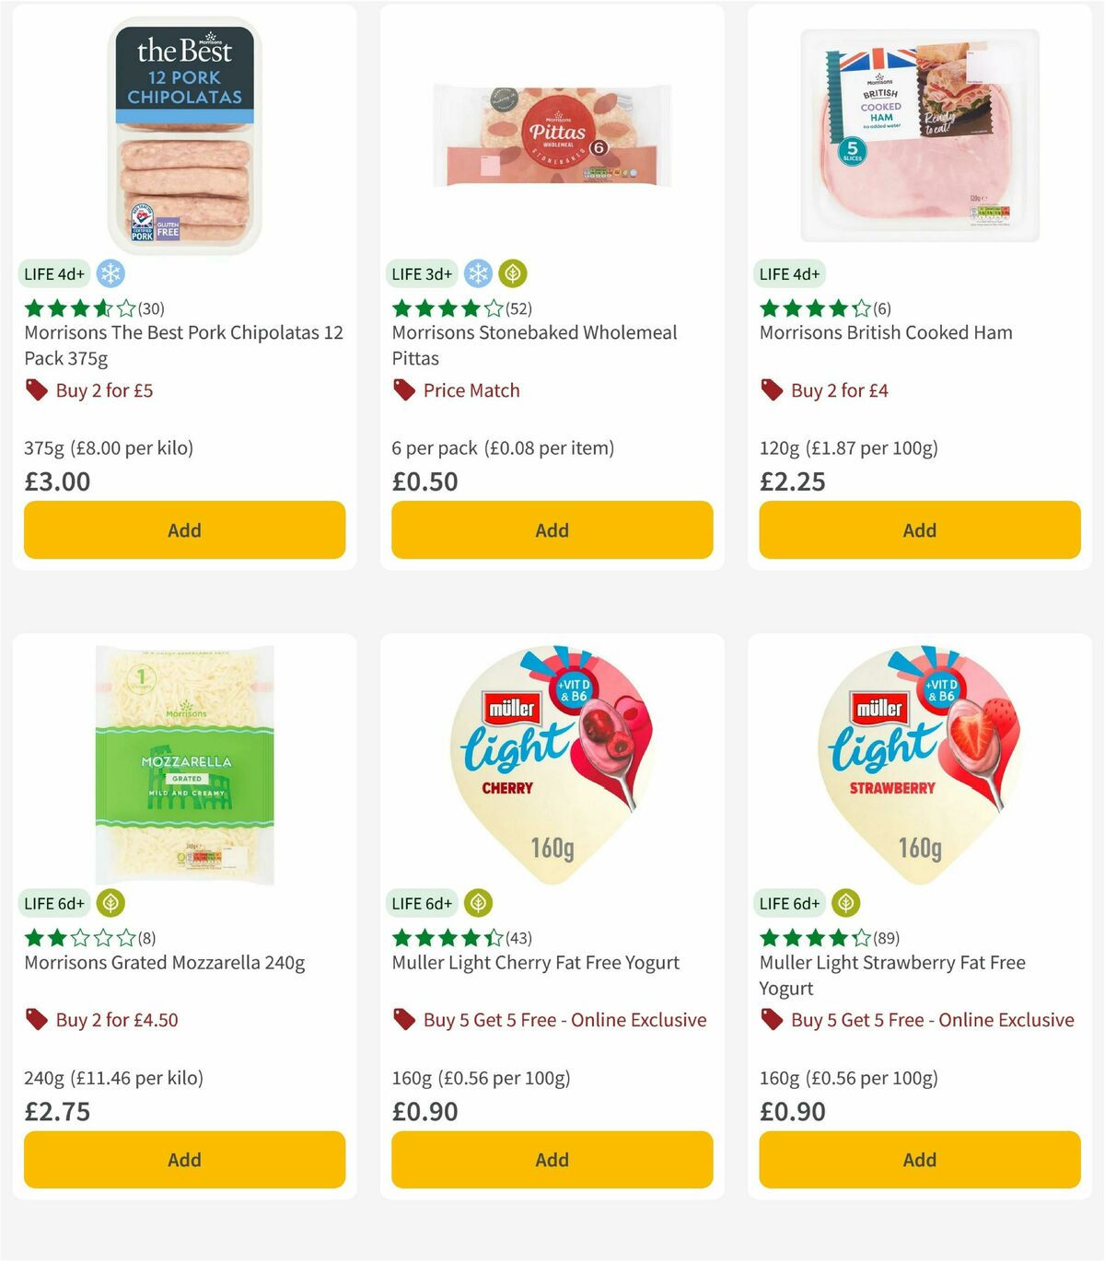Click the freezable snowflake icon on Pork Chipolatas
The height and width of the screenshot is (1262, 1105).
110,273
